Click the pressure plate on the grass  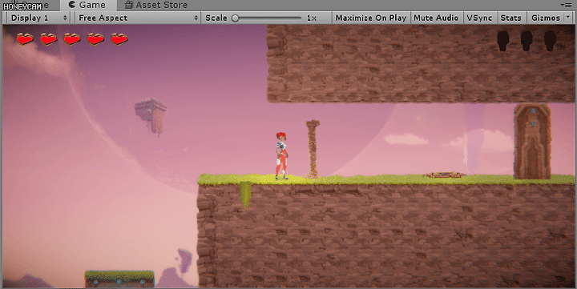[444, 175]
